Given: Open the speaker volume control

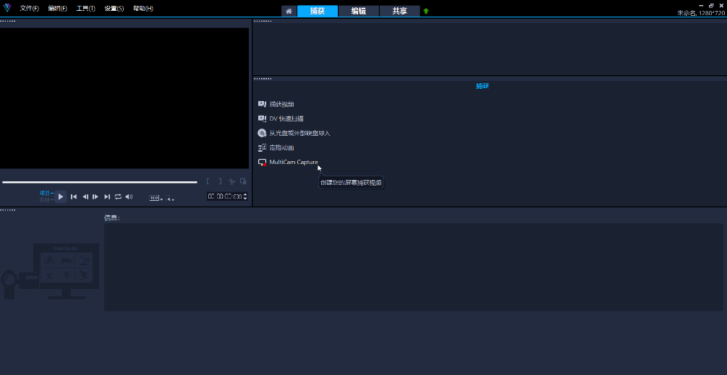Looking at the screenshot, I should [129, 197].
